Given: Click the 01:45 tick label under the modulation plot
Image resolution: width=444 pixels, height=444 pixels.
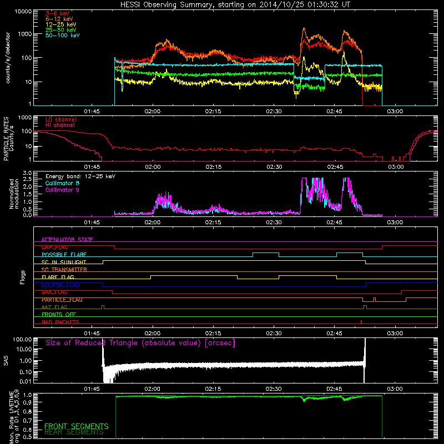Looking at the screenshot, I should click(92, 223).
